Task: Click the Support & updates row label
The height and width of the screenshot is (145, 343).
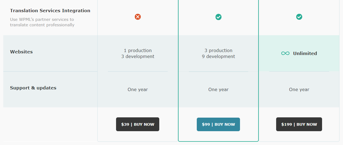Action: (33, 88)
